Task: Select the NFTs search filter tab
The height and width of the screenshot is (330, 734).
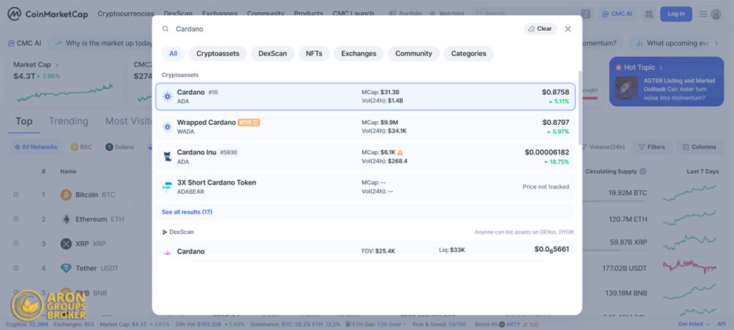Action: [x=314, y=54]
